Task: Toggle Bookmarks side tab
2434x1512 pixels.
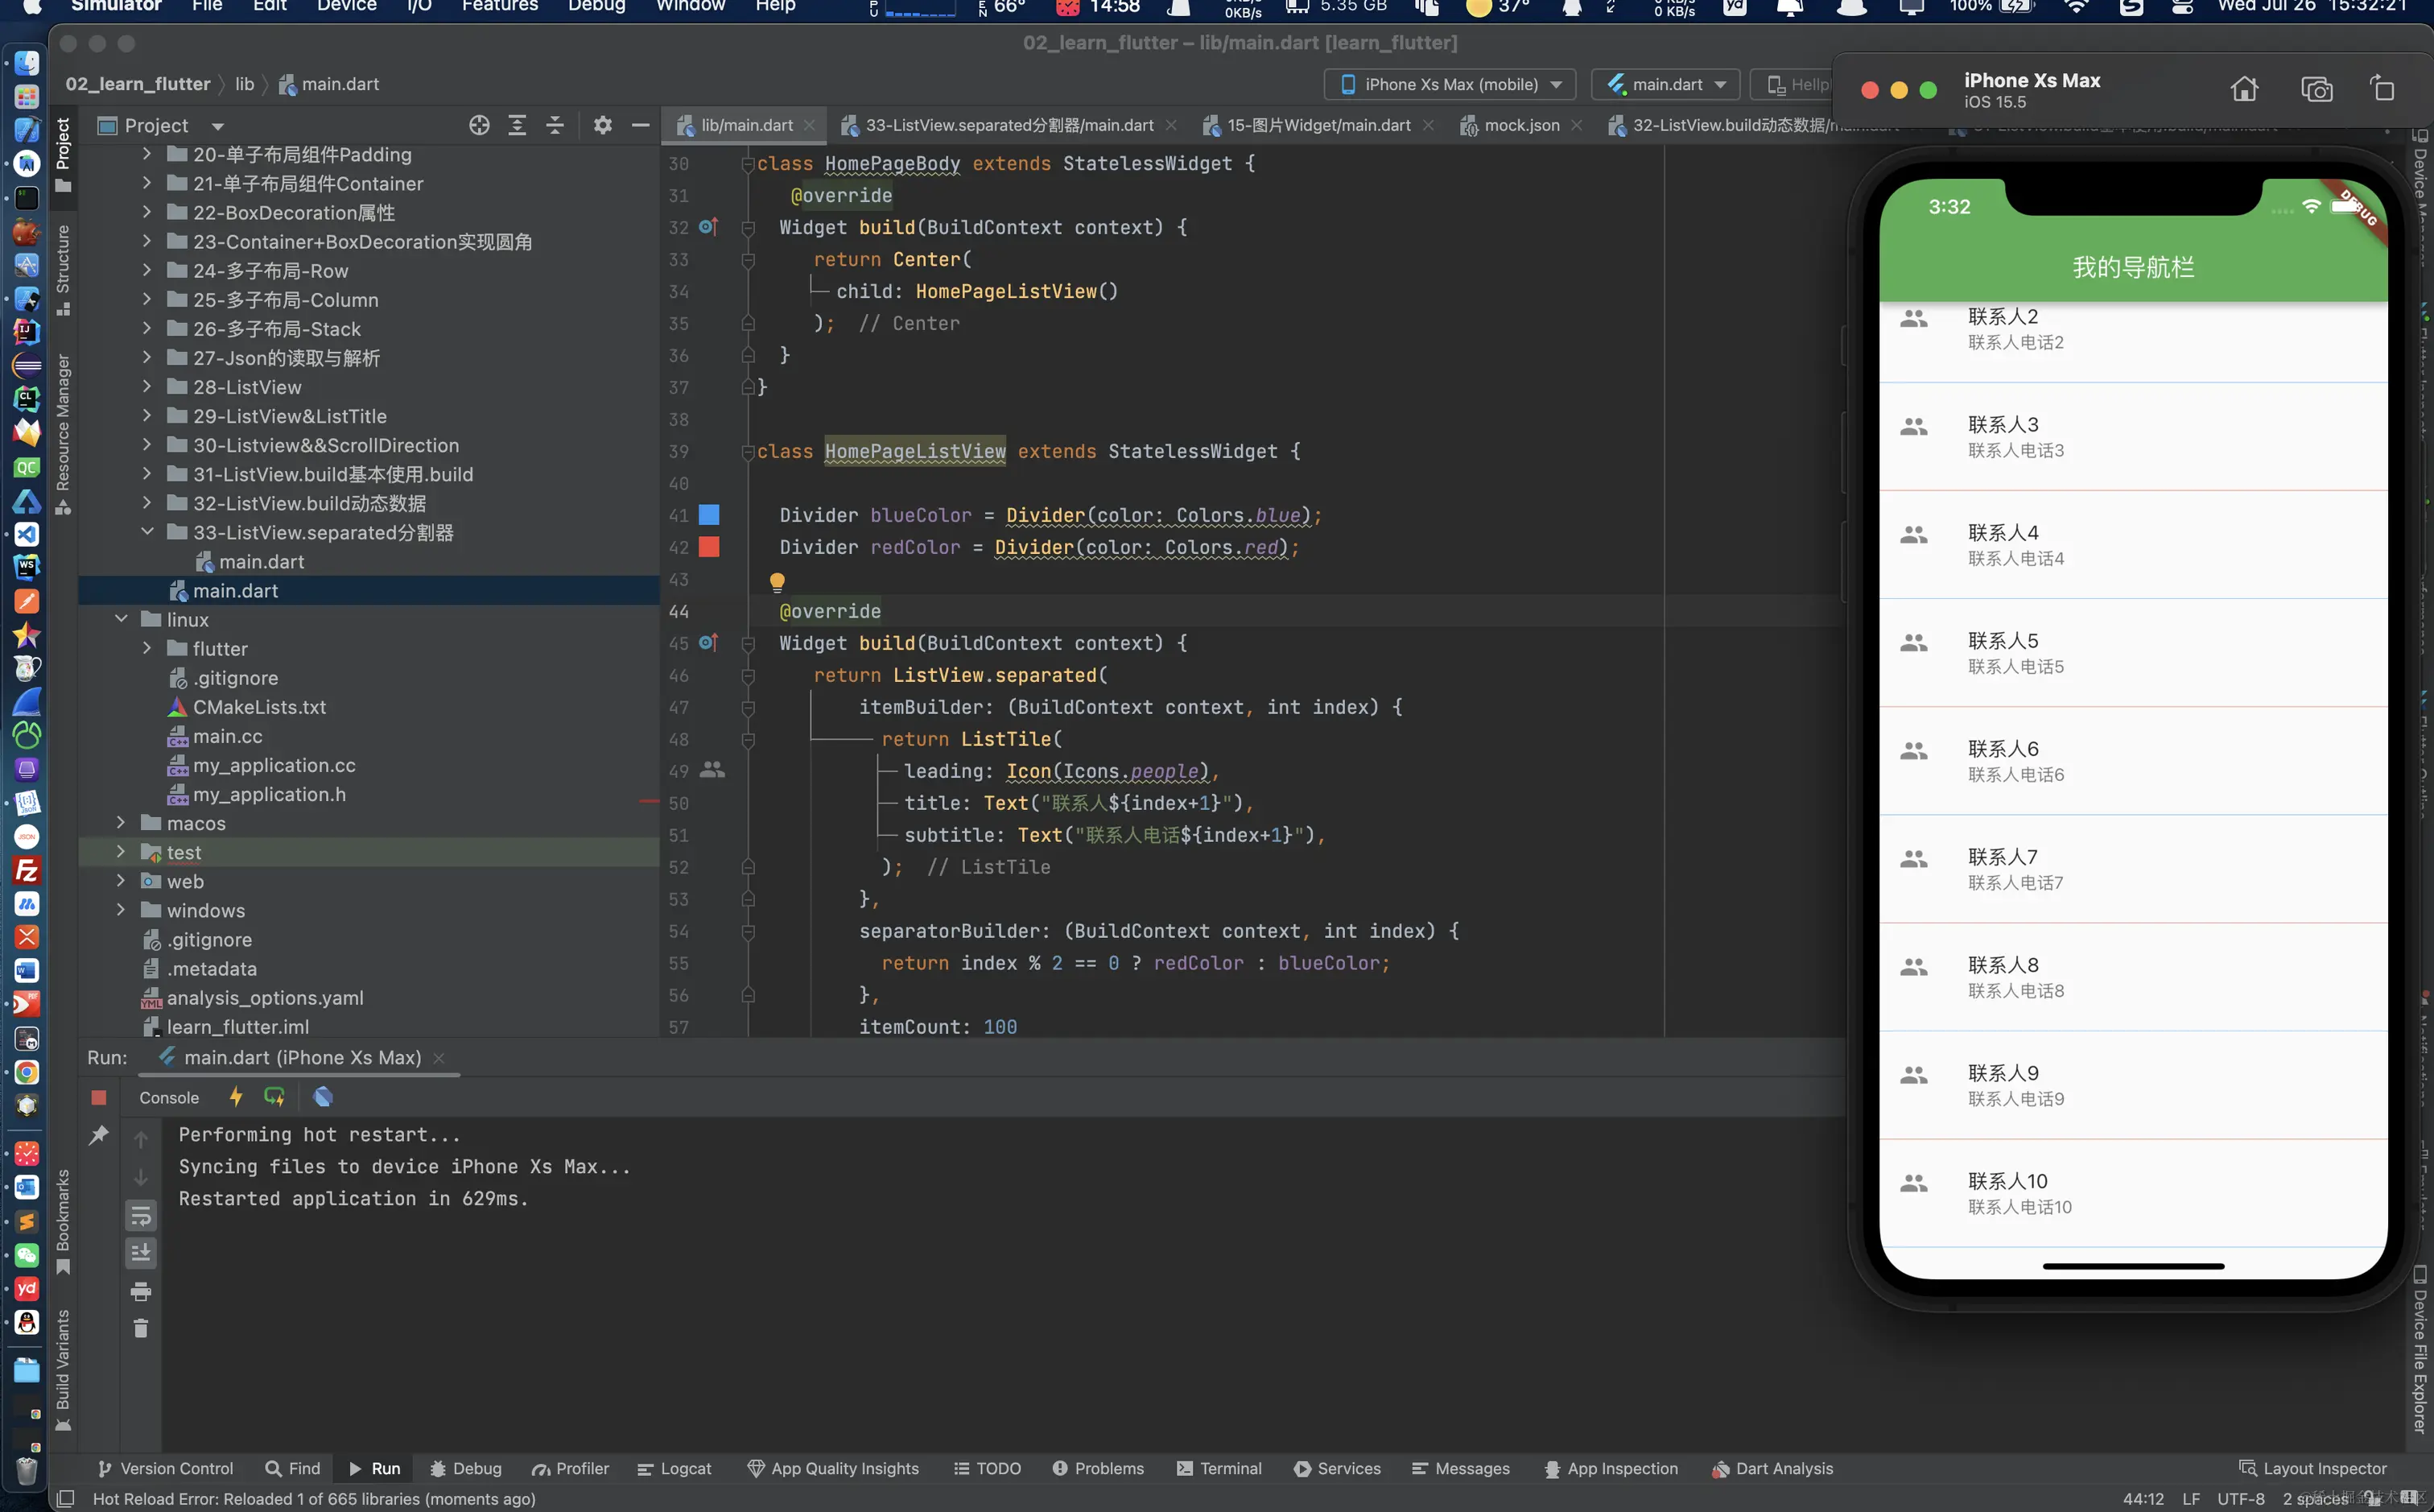Action: [63, 1221]
